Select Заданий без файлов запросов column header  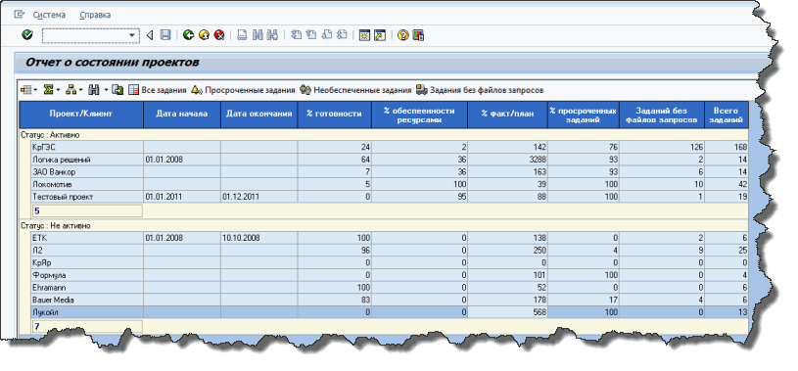pyautogui.click(x=662, y=114)
